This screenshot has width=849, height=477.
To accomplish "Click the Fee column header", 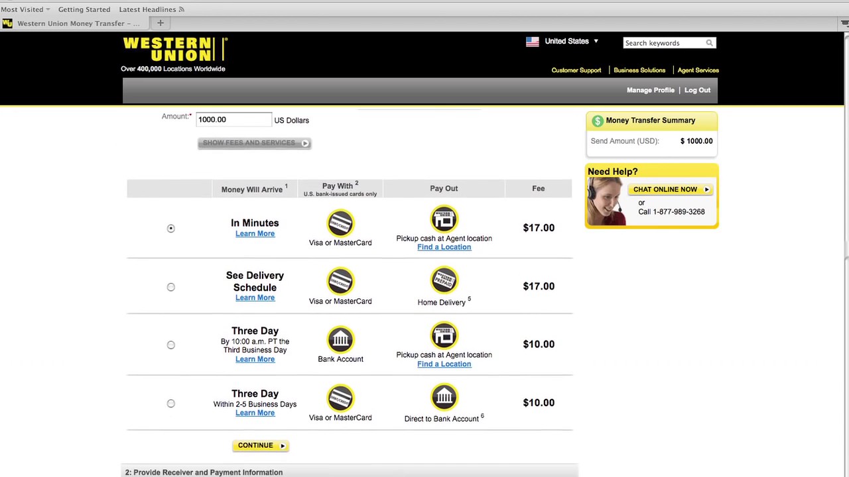I will [x=538, y=189].
